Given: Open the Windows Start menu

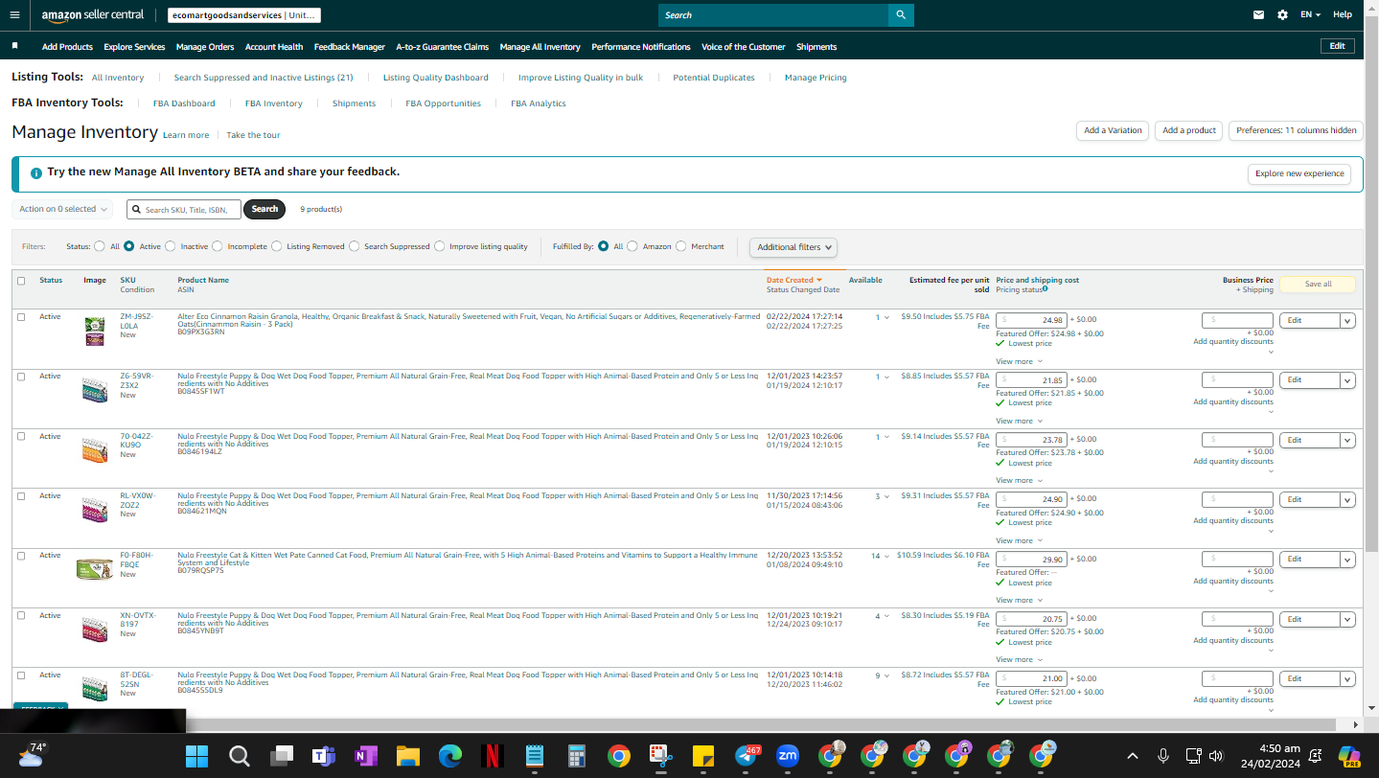Looking at the screenshot, I should coord(196,756).
